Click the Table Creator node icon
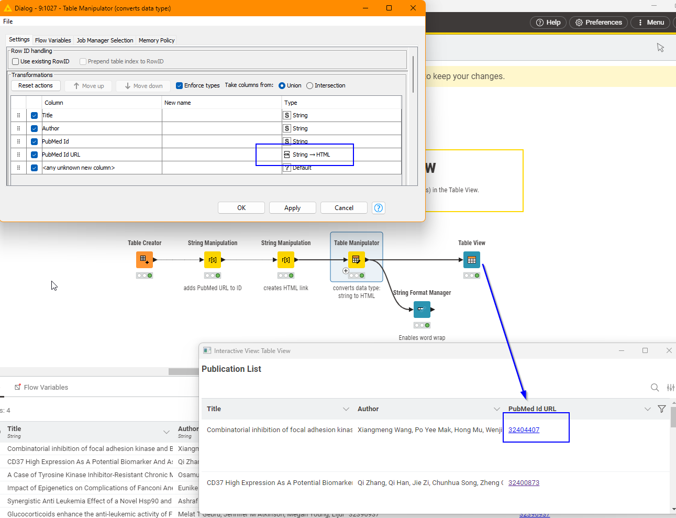This screenshot has height=518, width=676. tap(145, 260)
